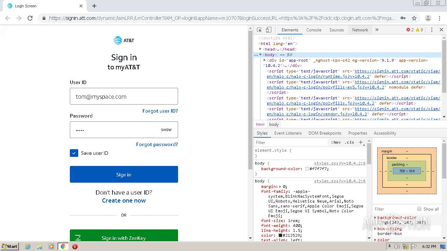Click the AT&T logo
Screen dimensions: 447x251
pos(124,40)
